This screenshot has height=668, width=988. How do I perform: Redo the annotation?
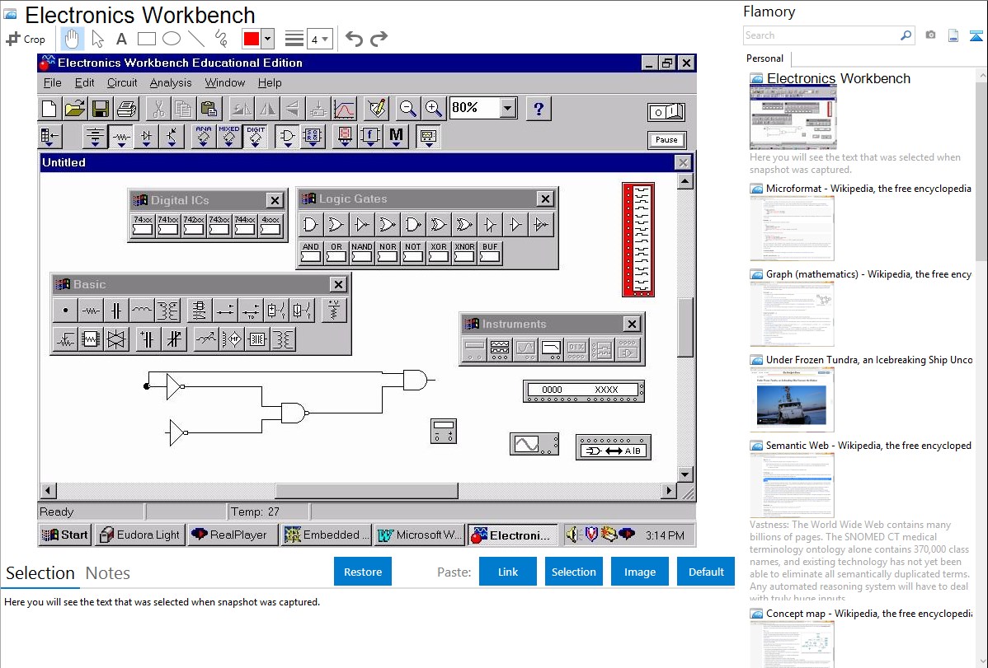coord(379,39)
